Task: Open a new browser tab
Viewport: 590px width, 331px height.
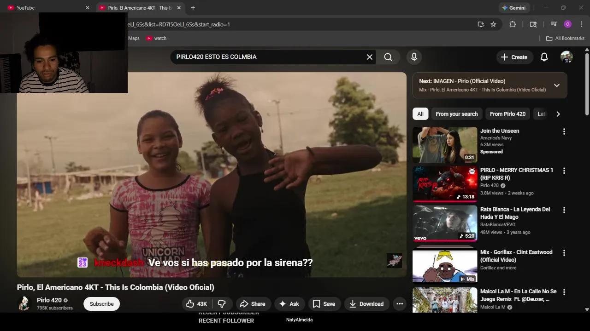Action: click(x=193, y=8)
